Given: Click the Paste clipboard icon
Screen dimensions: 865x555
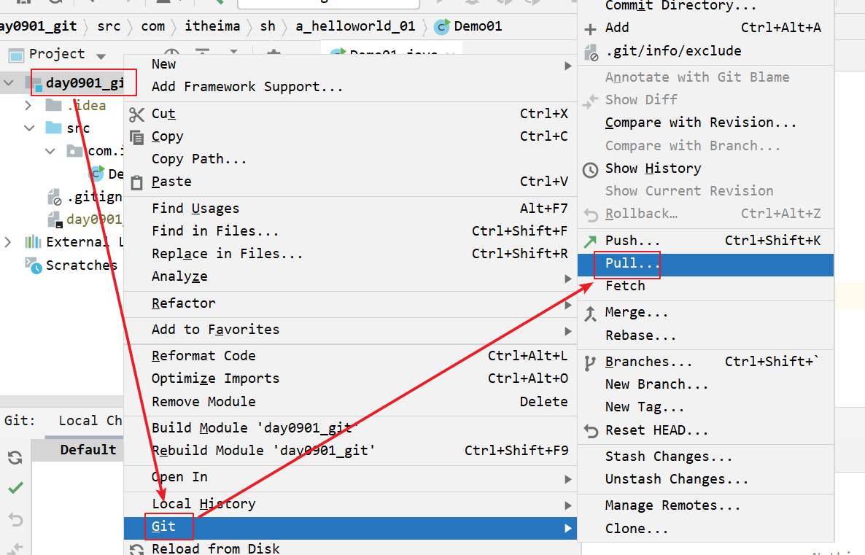Looking at the screenshot, I should [136, 182].
